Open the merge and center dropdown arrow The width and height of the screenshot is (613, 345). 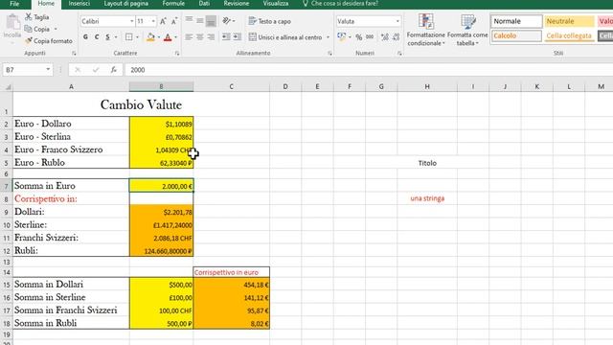328,37
